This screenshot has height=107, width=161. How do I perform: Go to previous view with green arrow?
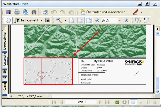click(x=117, y=102)
